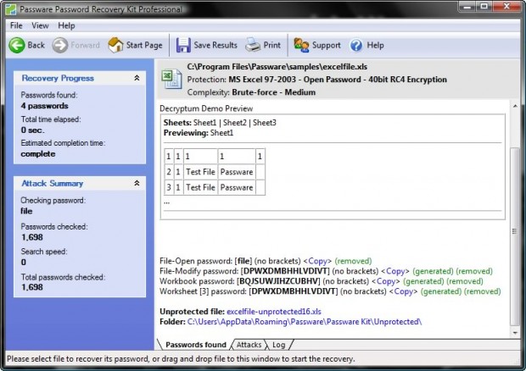Switch to the Log tab
526x371 pixels.
(x=278, y=345)
